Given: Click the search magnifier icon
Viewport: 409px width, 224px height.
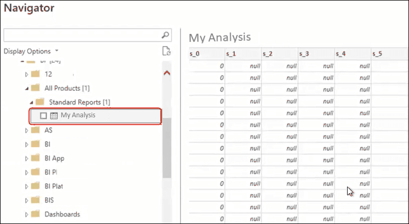Looking at the screenshot, I should tap(166, 35).
